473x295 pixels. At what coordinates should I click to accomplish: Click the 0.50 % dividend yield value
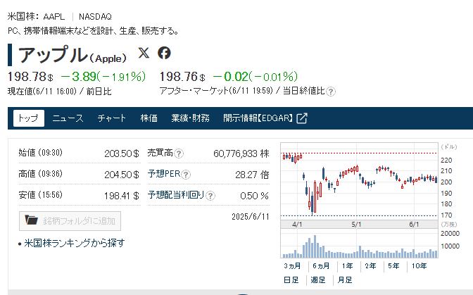coord(254,196)
